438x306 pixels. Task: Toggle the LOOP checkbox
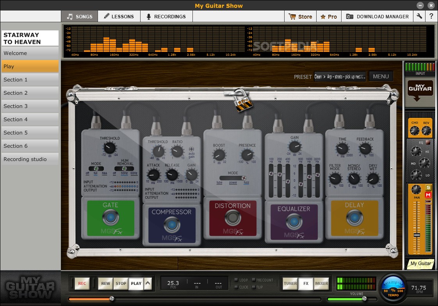tap(236, 280)
